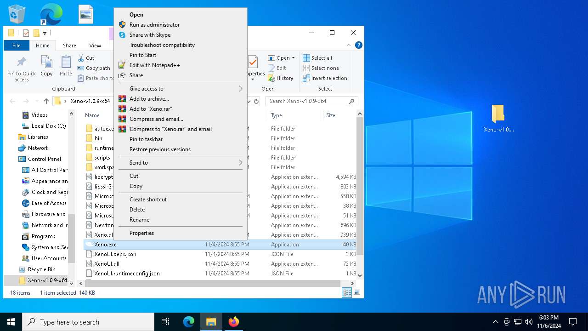The width and height of the screenshot is (588, 331).
Task: Click the Paste ribbon icon
Action: pyautogui.click(x=66, y=66)
